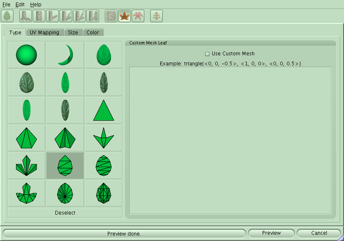Open the pink flower toolbar icon
Image resolution: width=344 pixels, height=241 pixels.
138,16
